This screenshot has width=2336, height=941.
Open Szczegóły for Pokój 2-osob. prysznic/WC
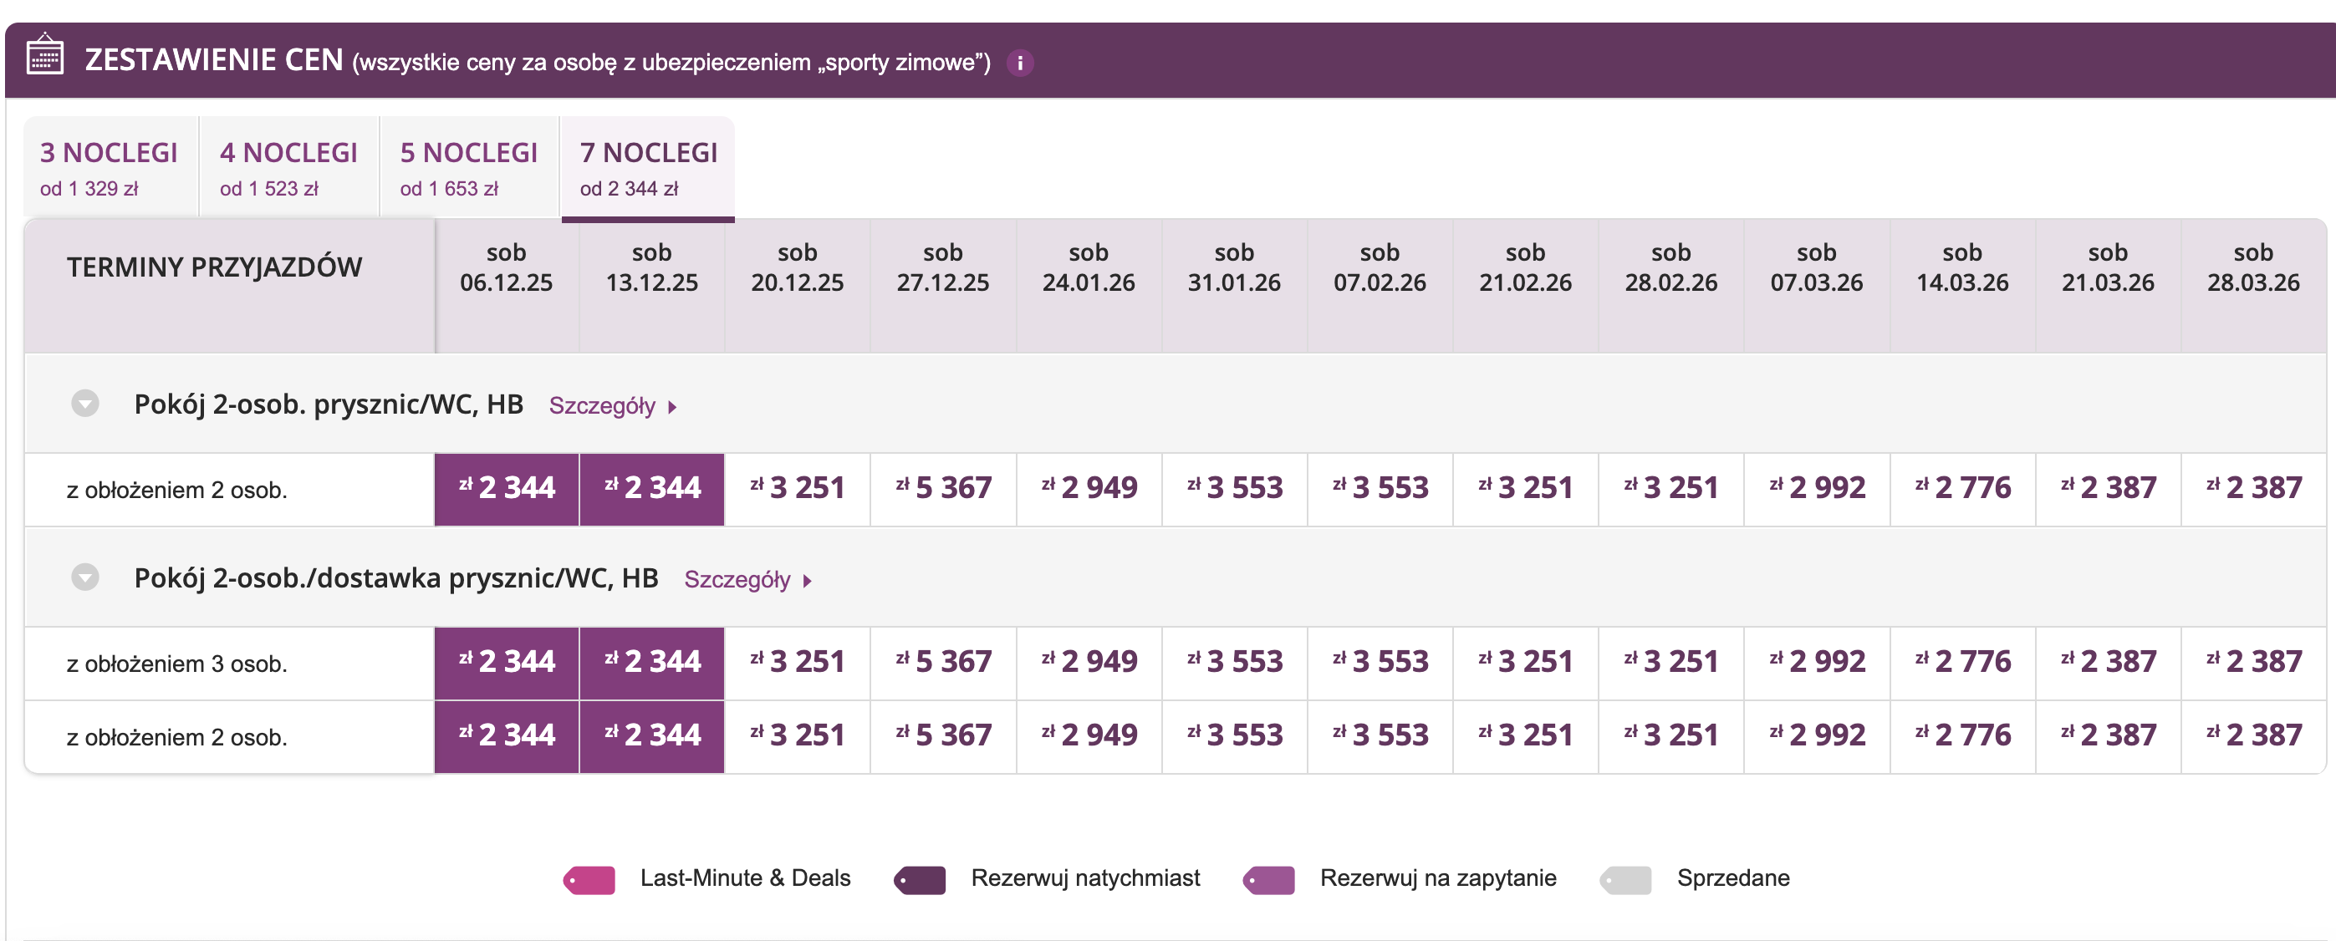[x=612, y=406]
